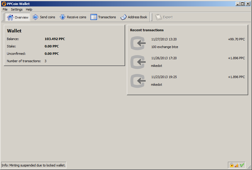The width and height of the screenshot is (252, 170).
Task: Click the green sync checkmark icon
Action: coord(242,165)
